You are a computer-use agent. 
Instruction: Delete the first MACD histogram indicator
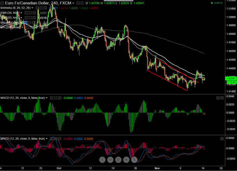(x=60, y=98)
